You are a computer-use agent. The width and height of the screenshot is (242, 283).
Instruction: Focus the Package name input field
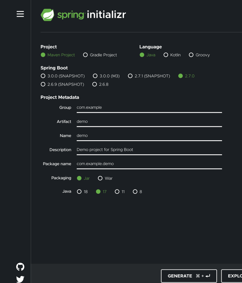149,164
